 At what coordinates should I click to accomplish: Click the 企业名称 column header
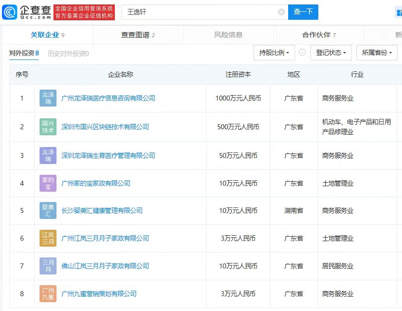(x=120, y=75)
